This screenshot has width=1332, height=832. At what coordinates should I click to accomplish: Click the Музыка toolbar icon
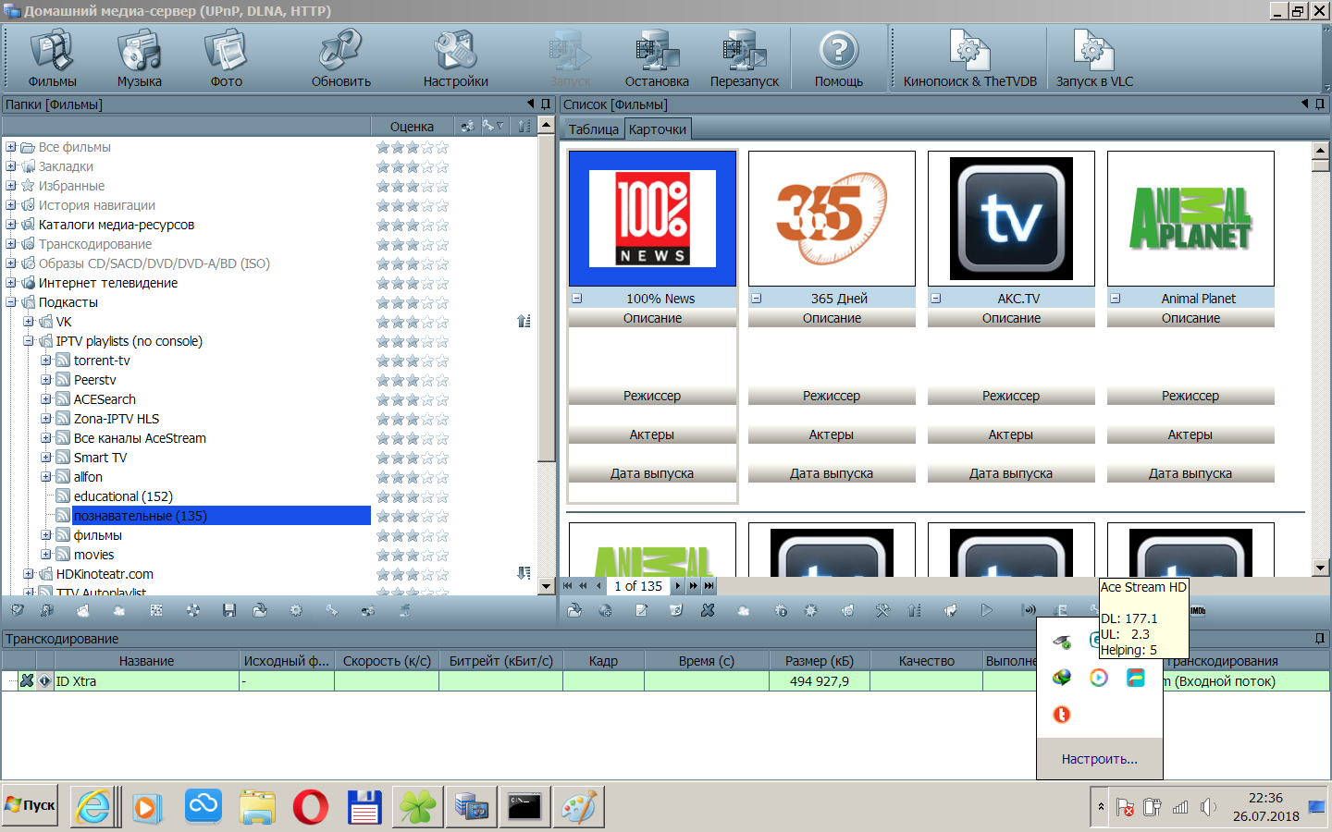tap(139, 58)
